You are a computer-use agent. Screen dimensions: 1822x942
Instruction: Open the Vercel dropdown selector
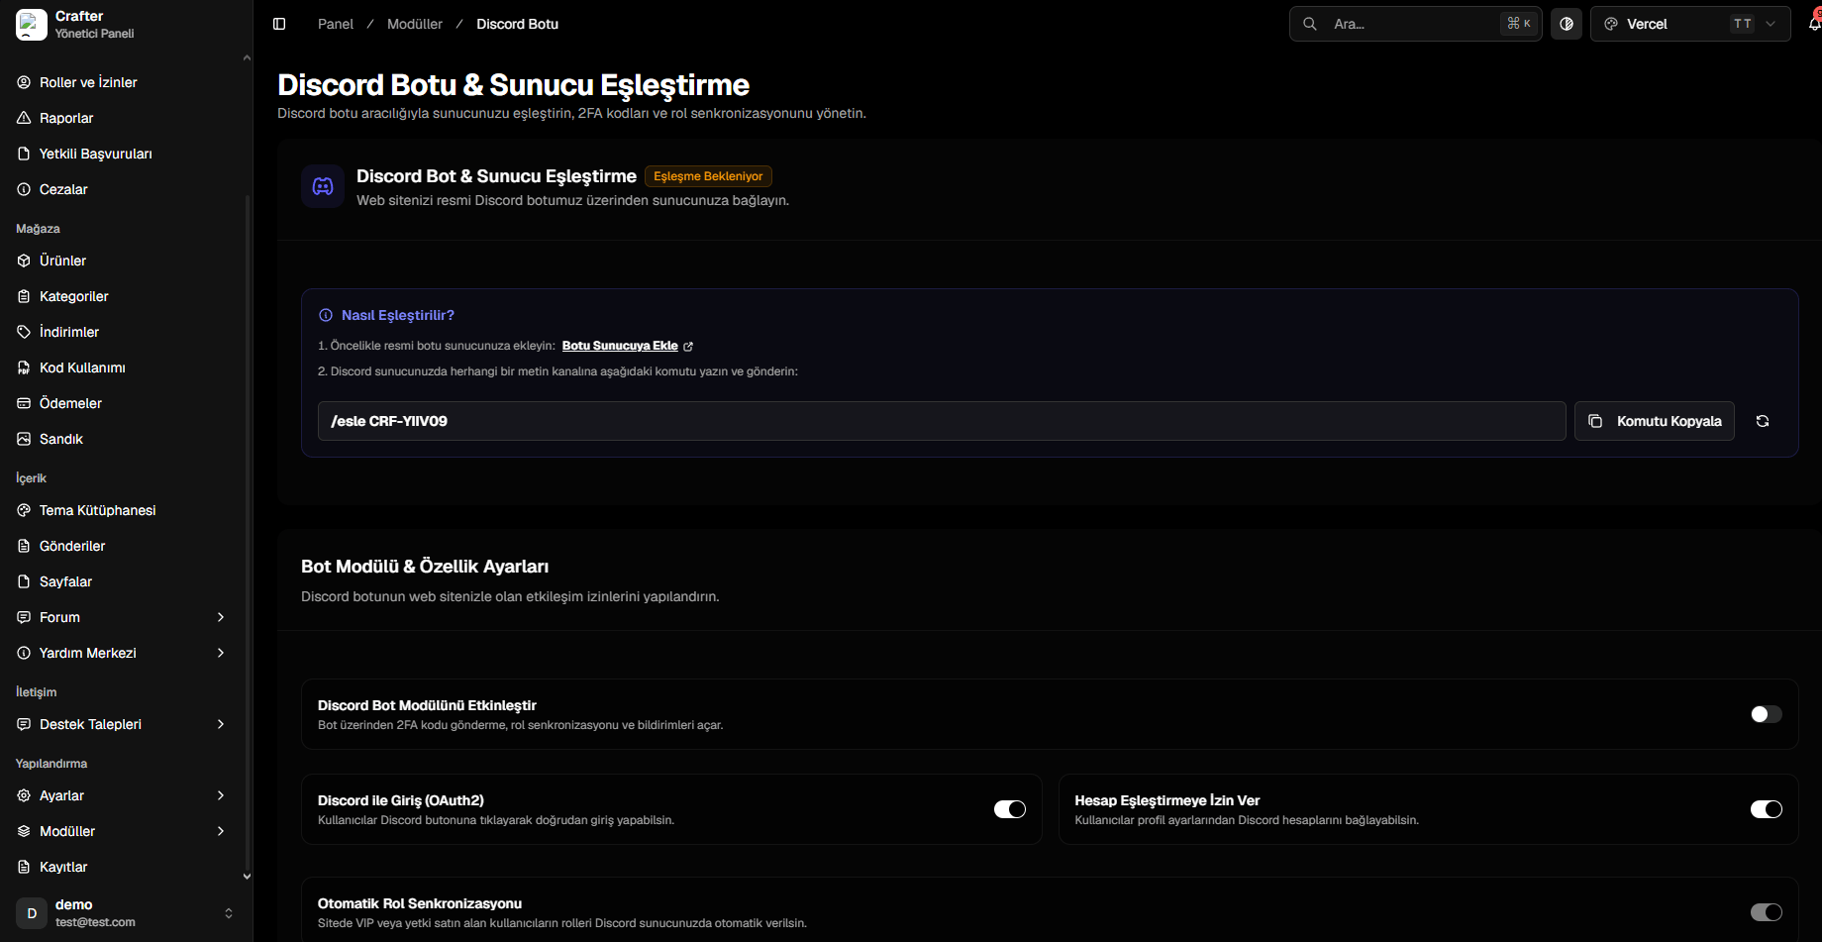click(1690, 24)
